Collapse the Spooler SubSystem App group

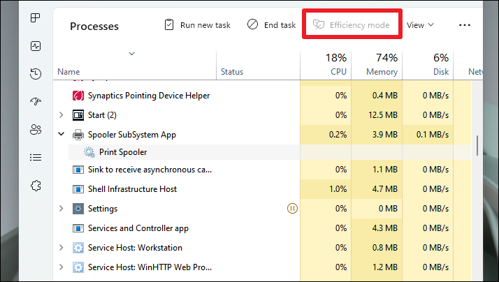[62, 134]
